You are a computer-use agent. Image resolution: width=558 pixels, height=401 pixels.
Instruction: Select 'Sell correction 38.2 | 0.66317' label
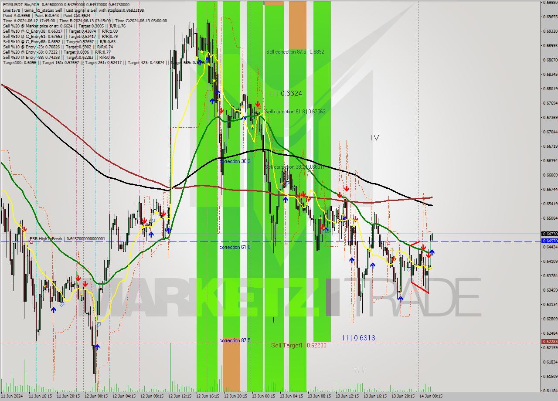pos(295,167)
